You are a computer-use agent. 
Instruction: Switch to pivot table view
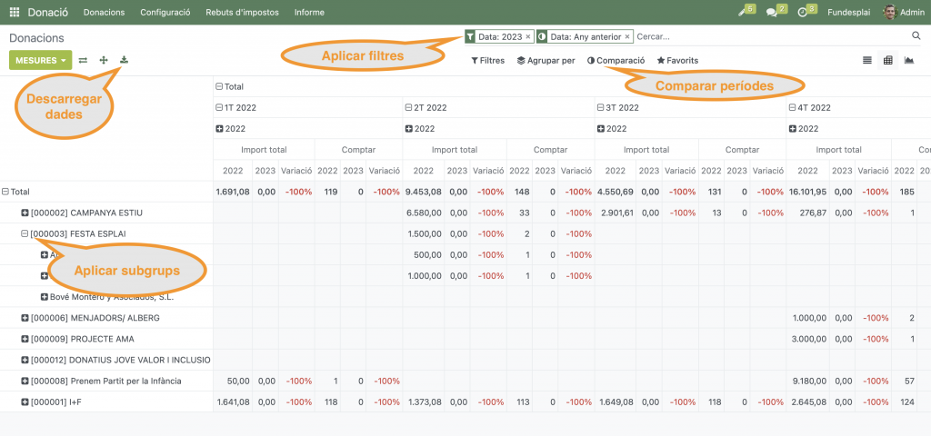pyautogui.click(x=887, y=61)
